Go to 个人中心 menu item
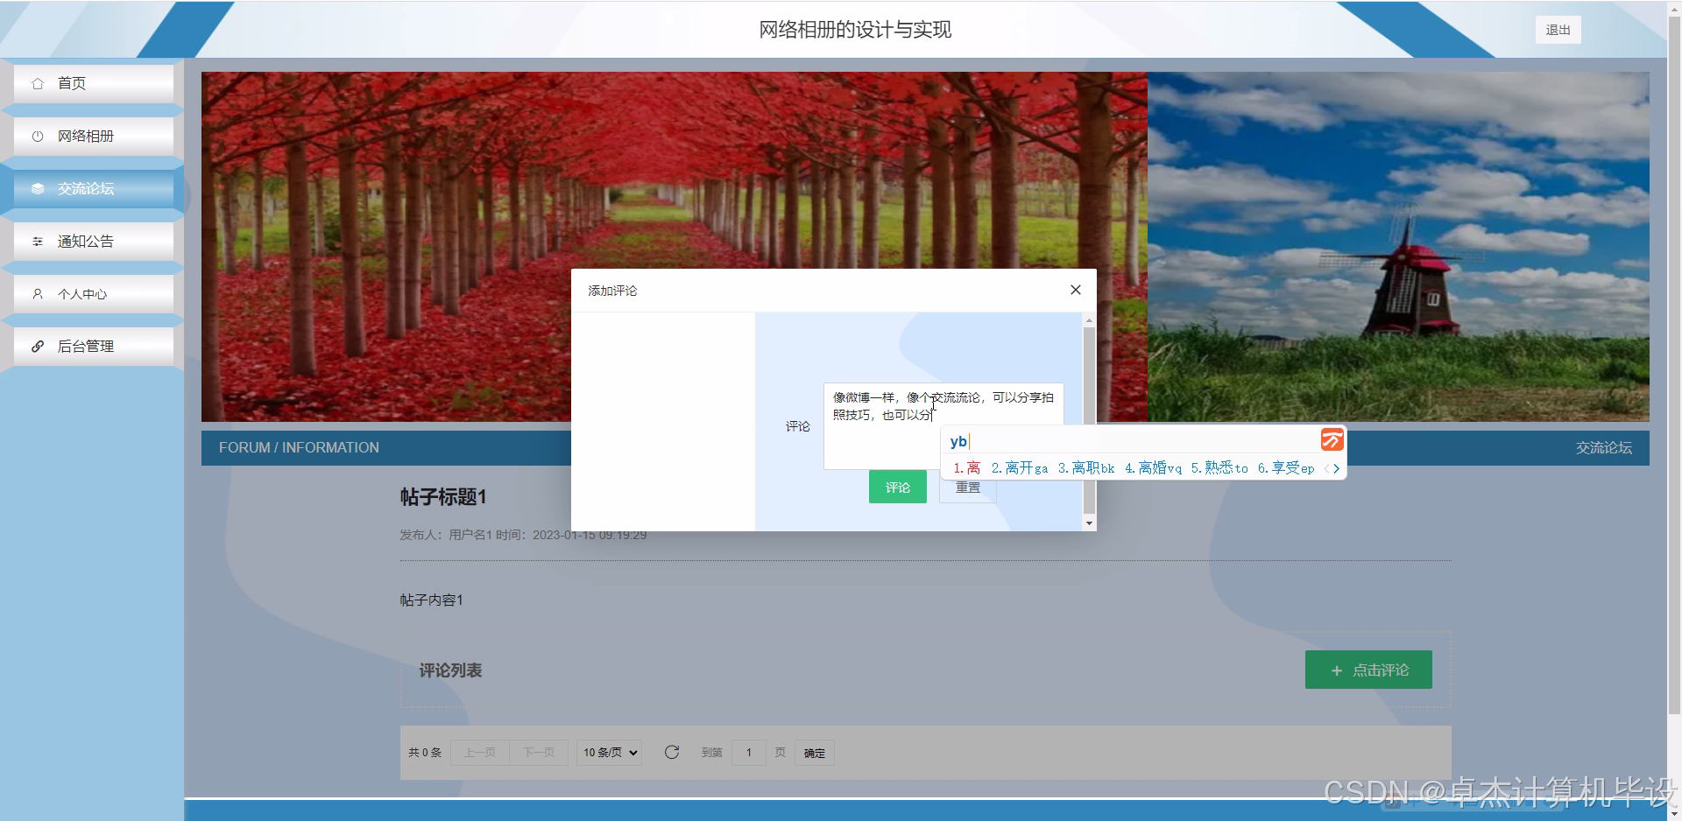 tap(94, 294)
